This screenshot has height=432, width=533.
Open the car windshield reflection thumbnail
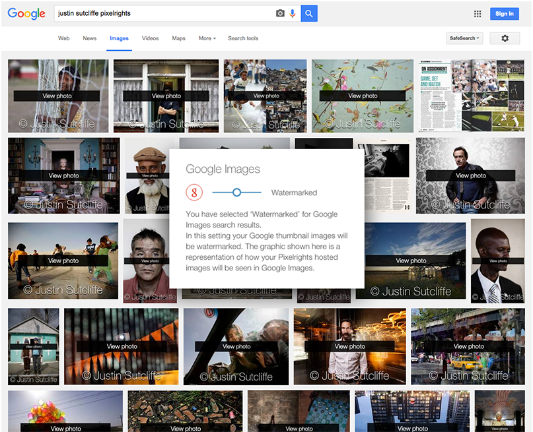pyautogui.click(x=236, y=346)
